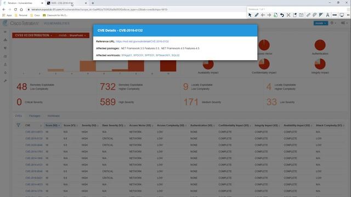The image size is (351, 197).
Task: Select the pen annotation tool
Action: (257, 15)
